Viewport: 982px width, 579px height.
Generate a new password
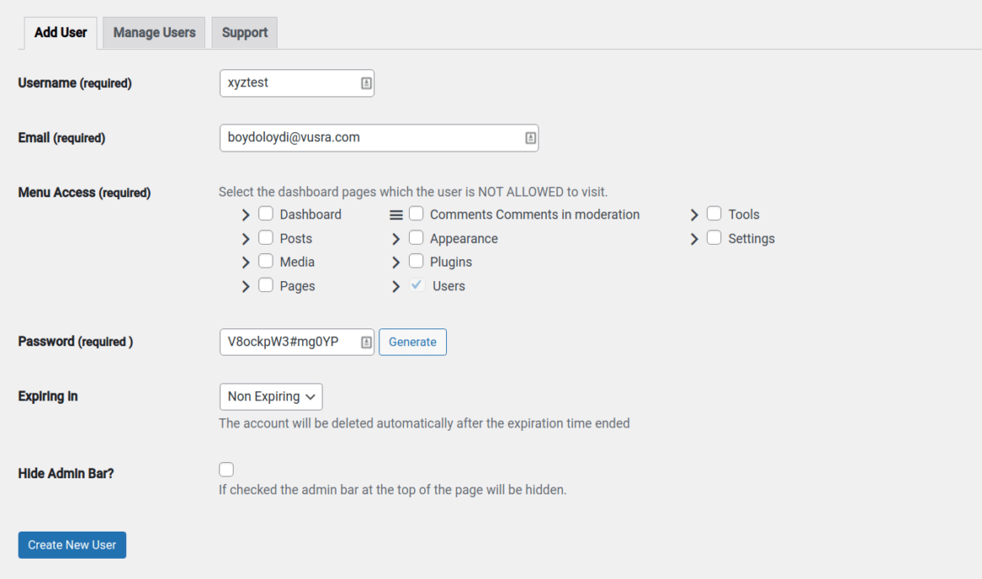[412, 341]
